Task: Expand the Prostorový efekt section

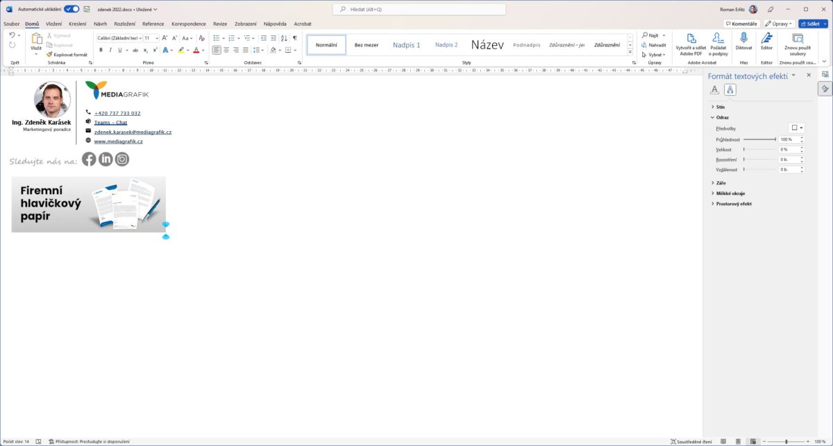Action: click(734, 203)
